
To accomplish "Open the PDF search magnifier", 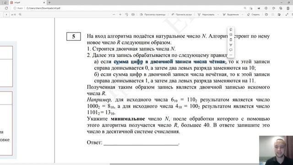I will [20, 14].
